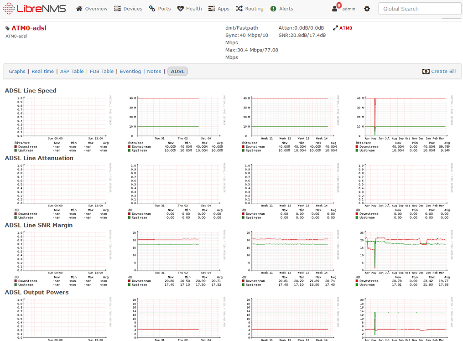The width and height of the screenshot is (463, 341).
Task: Click the tag icon beside ATM0-adsl
Action: [7, 29]
